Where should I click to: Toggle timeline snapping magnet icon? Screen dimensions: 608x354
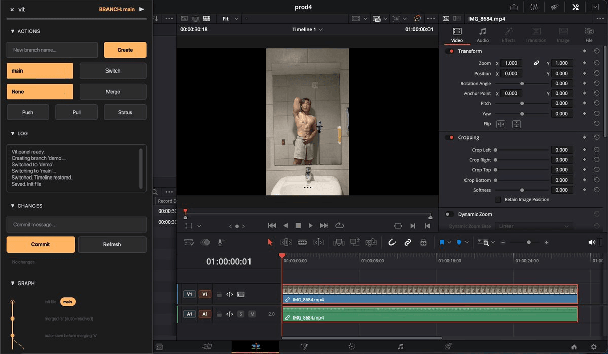tap(392, 242)
